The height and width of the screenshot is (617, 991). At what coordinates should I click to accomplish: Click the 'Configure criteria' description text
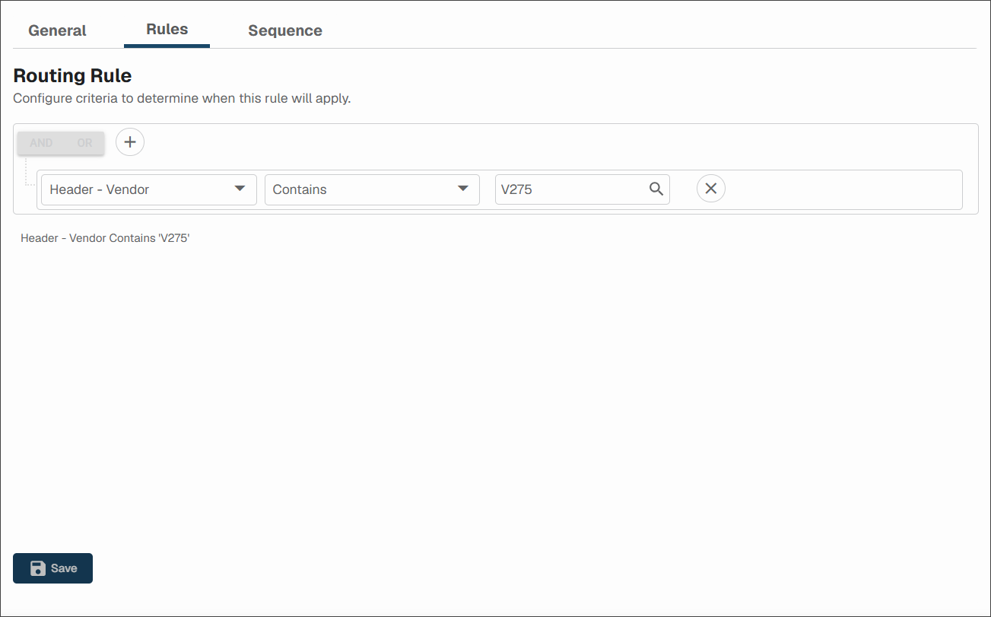point(182,99)
